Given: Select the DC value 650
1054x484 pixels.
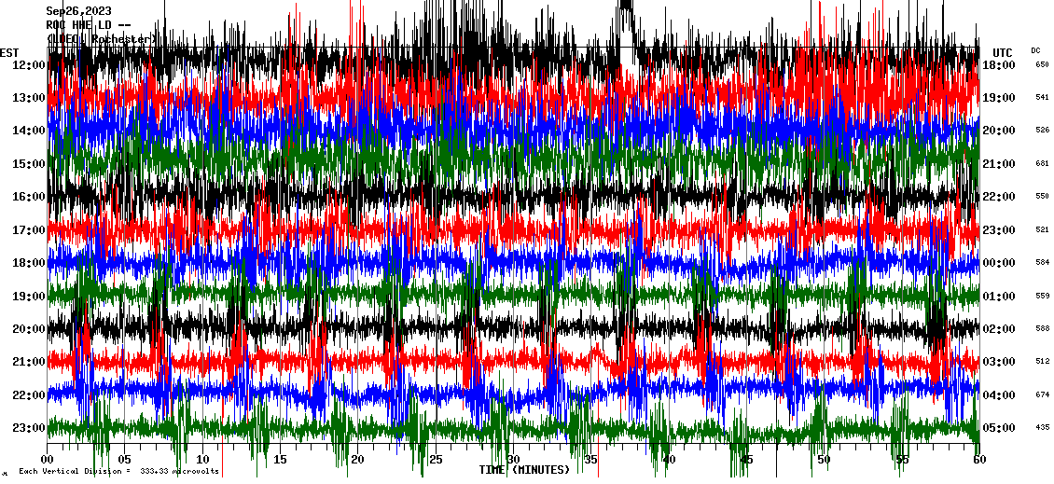Looking at the screenshot, I should pos(1041,65).
